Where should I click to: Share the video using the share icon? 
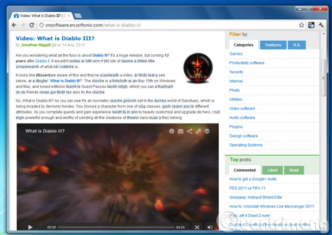[189, 131]
